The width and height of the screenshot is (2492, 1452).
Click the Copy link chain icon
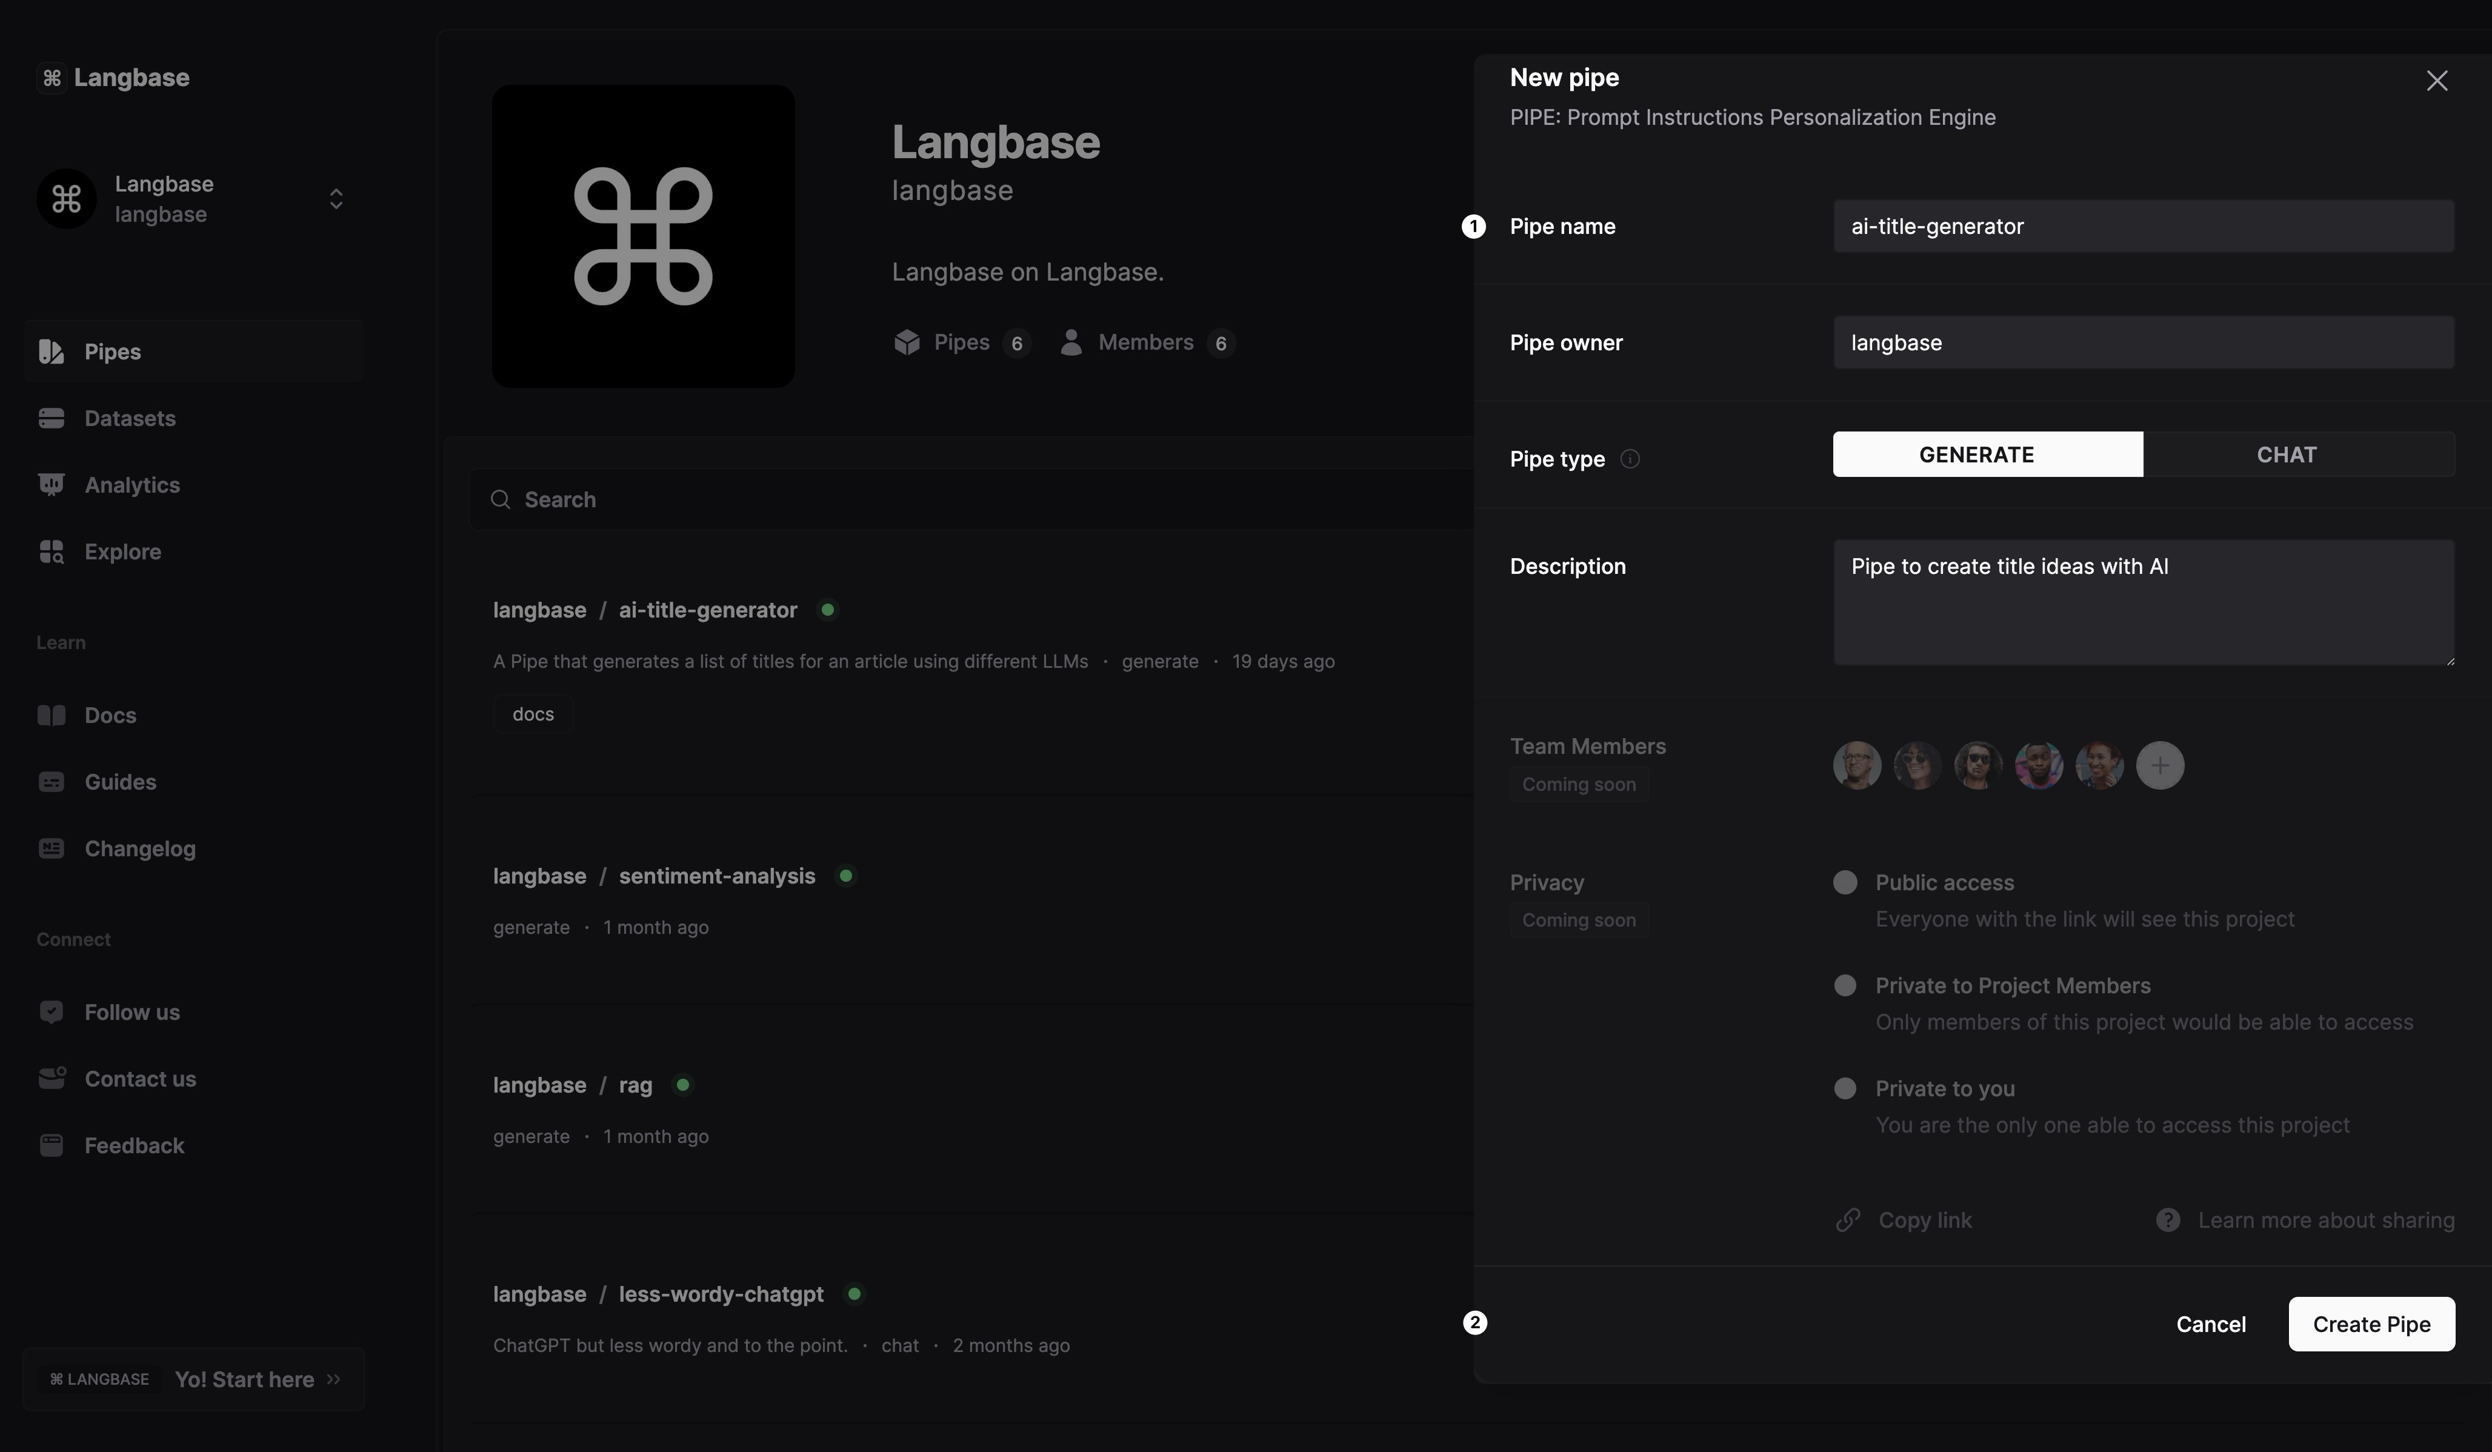[x=1848, y=1219]
